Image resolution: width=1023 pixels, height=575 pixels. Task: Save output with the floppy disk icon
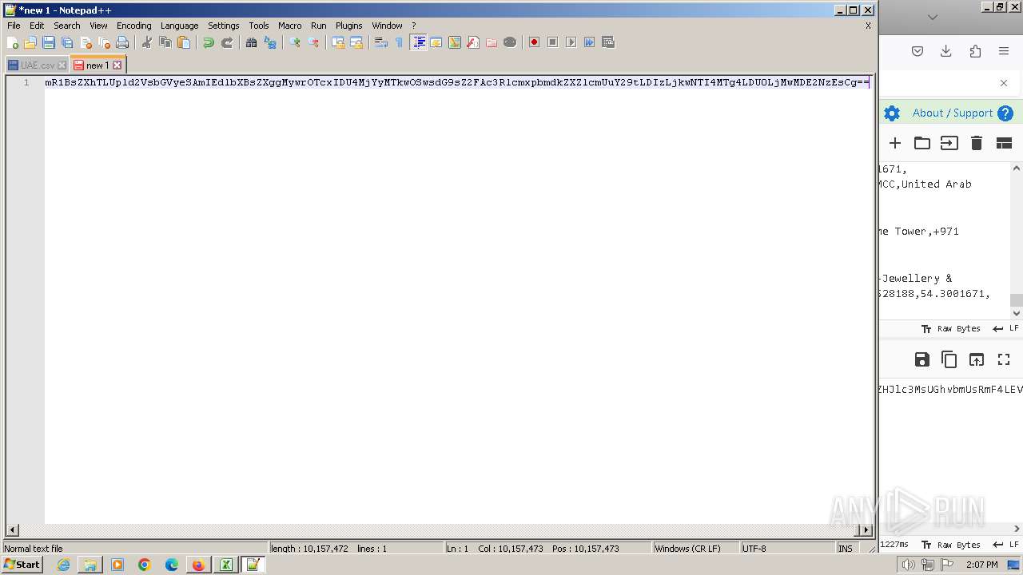(x=922, y=359)
